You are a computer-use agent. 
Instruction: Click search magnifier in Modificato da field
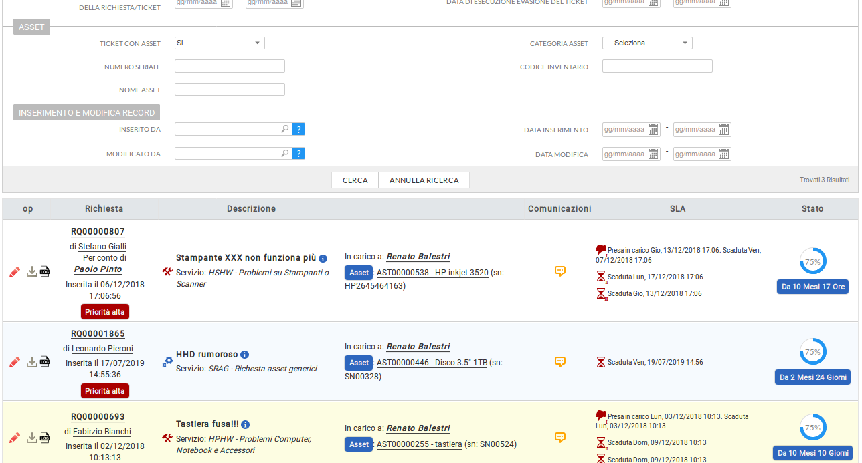tap(284, 154)
